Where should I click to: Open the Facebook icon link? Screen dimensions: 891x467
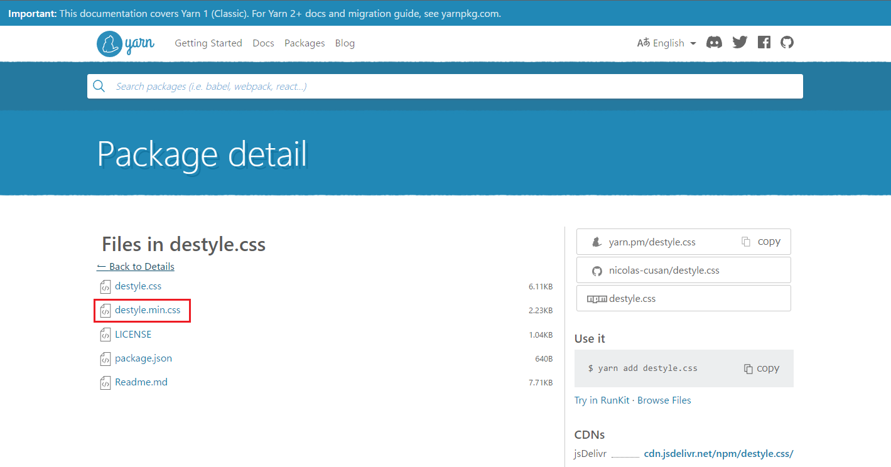[764, 43]
